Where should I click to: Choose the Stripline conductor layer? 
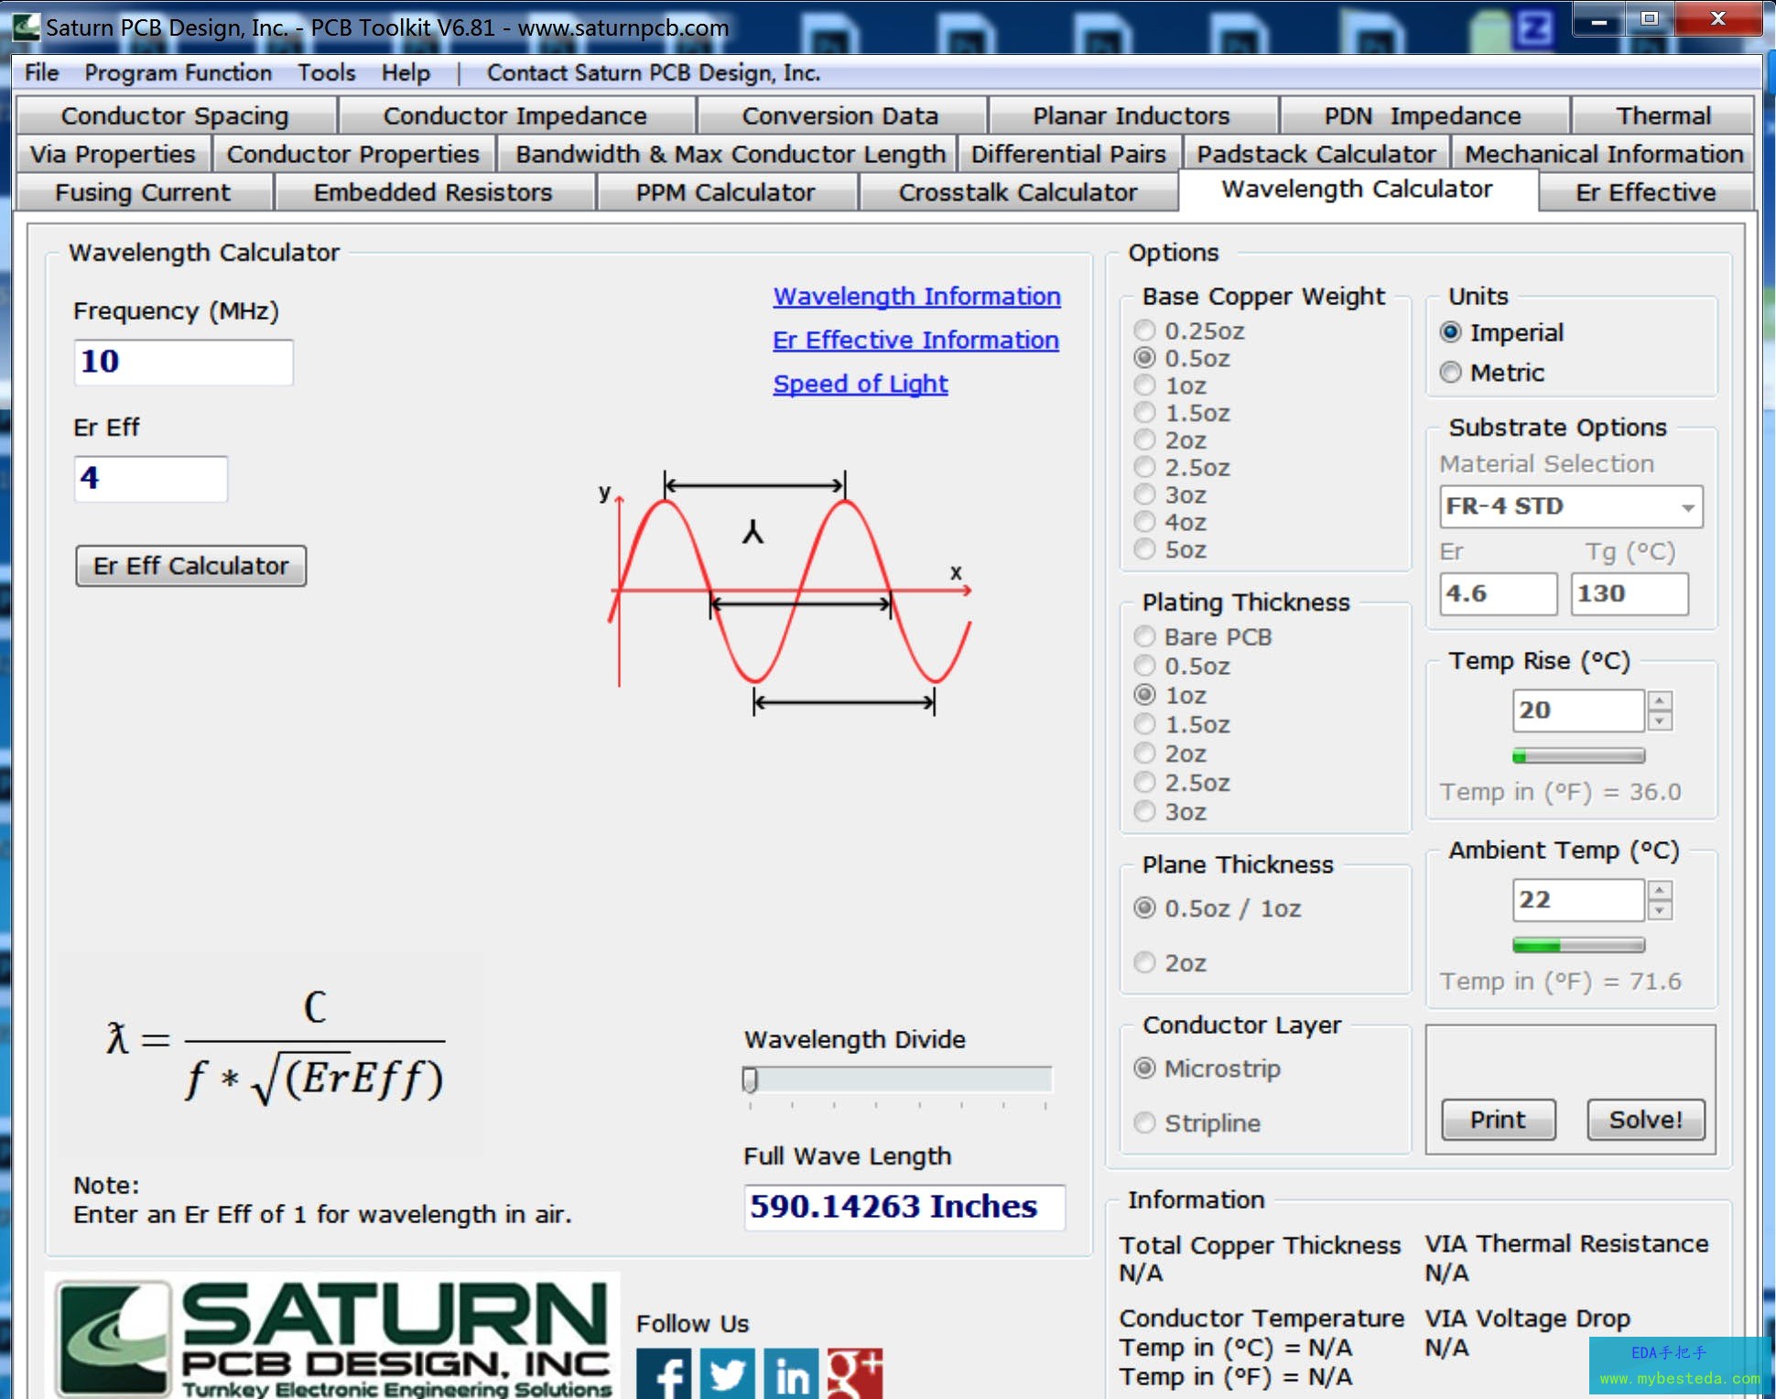point(1145,1122)
